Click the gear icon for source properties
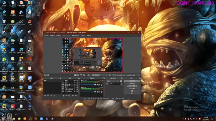Image resolution: width=216 pixels, height=121 pixels. pyautogui.click(x=75, y=75)
